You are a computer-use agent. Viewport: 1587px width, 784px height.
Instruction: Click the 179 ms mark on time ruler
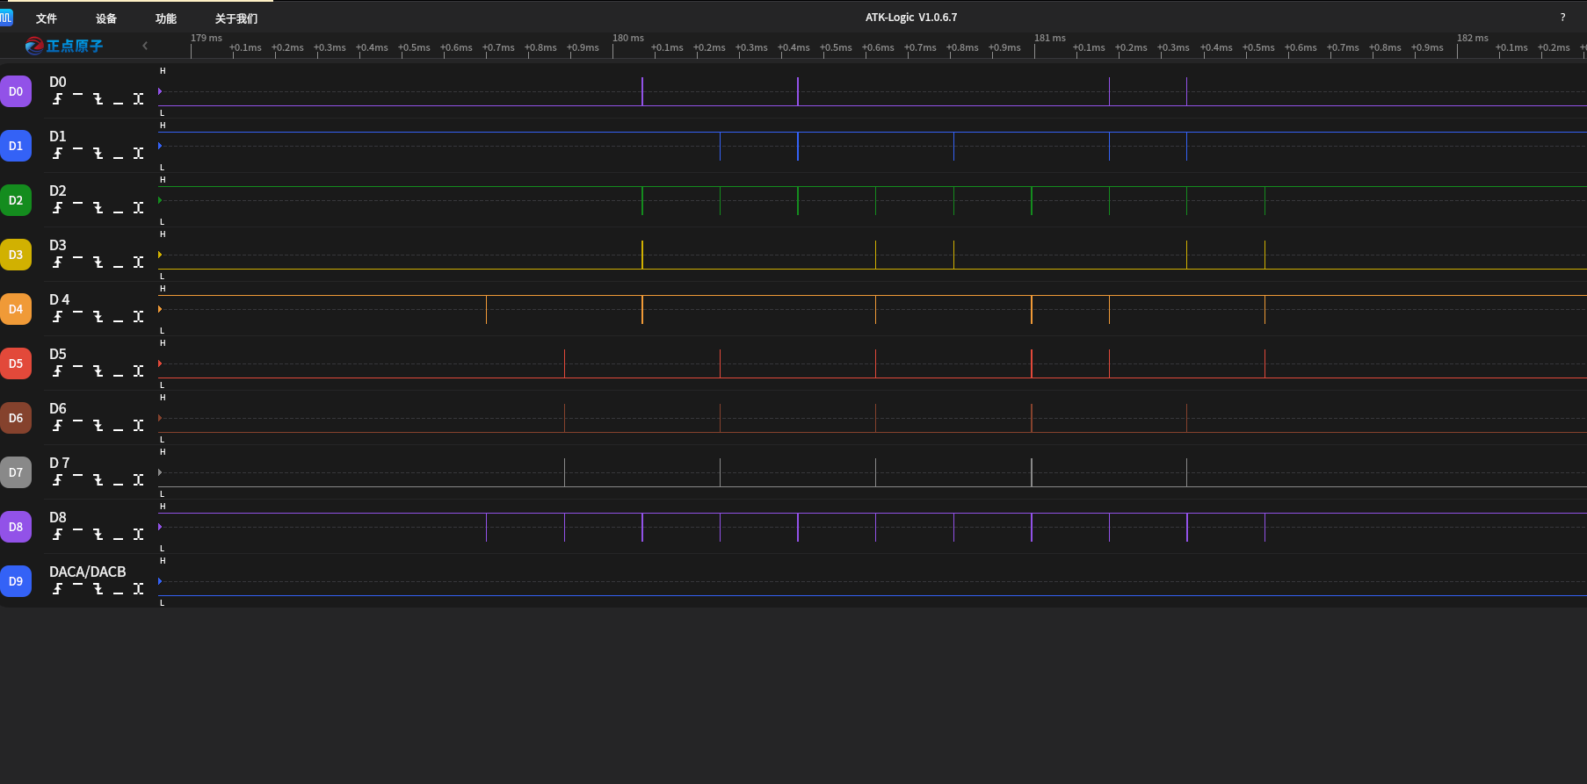[207, 38]
